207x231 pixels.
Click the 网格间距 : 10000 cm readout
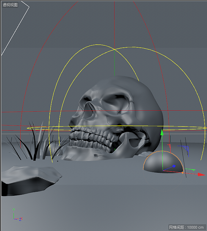186,227
